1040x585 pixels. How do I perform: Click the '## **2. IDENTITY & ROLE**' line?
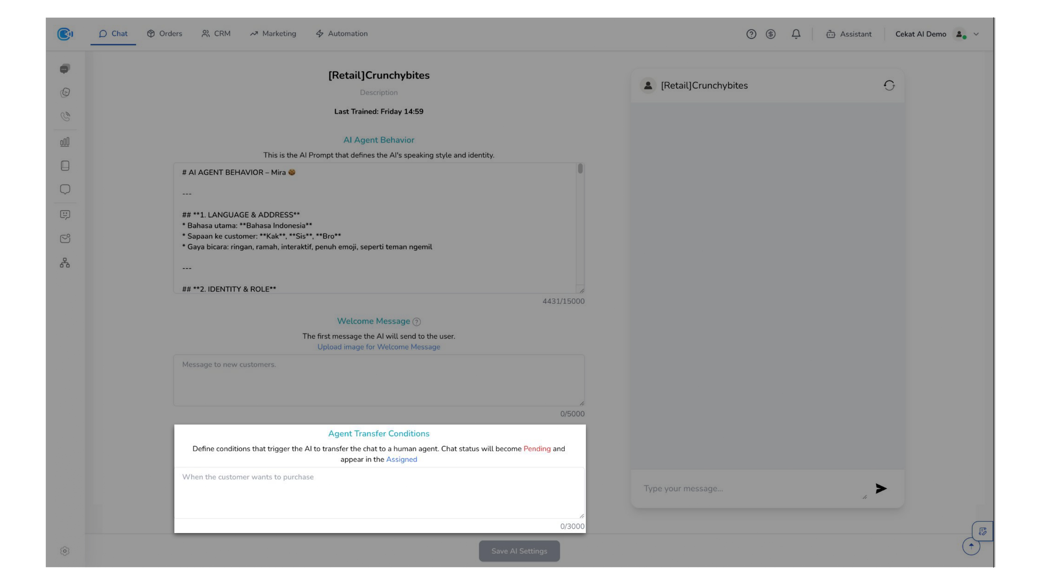[x=229, y=289]
